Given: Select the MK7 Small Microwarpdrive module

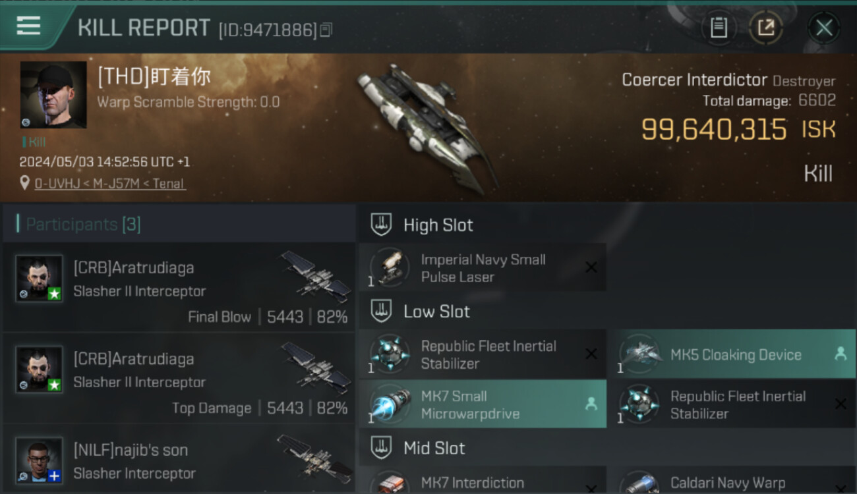Looking at the screenshot, I should [x=483, y=404].
